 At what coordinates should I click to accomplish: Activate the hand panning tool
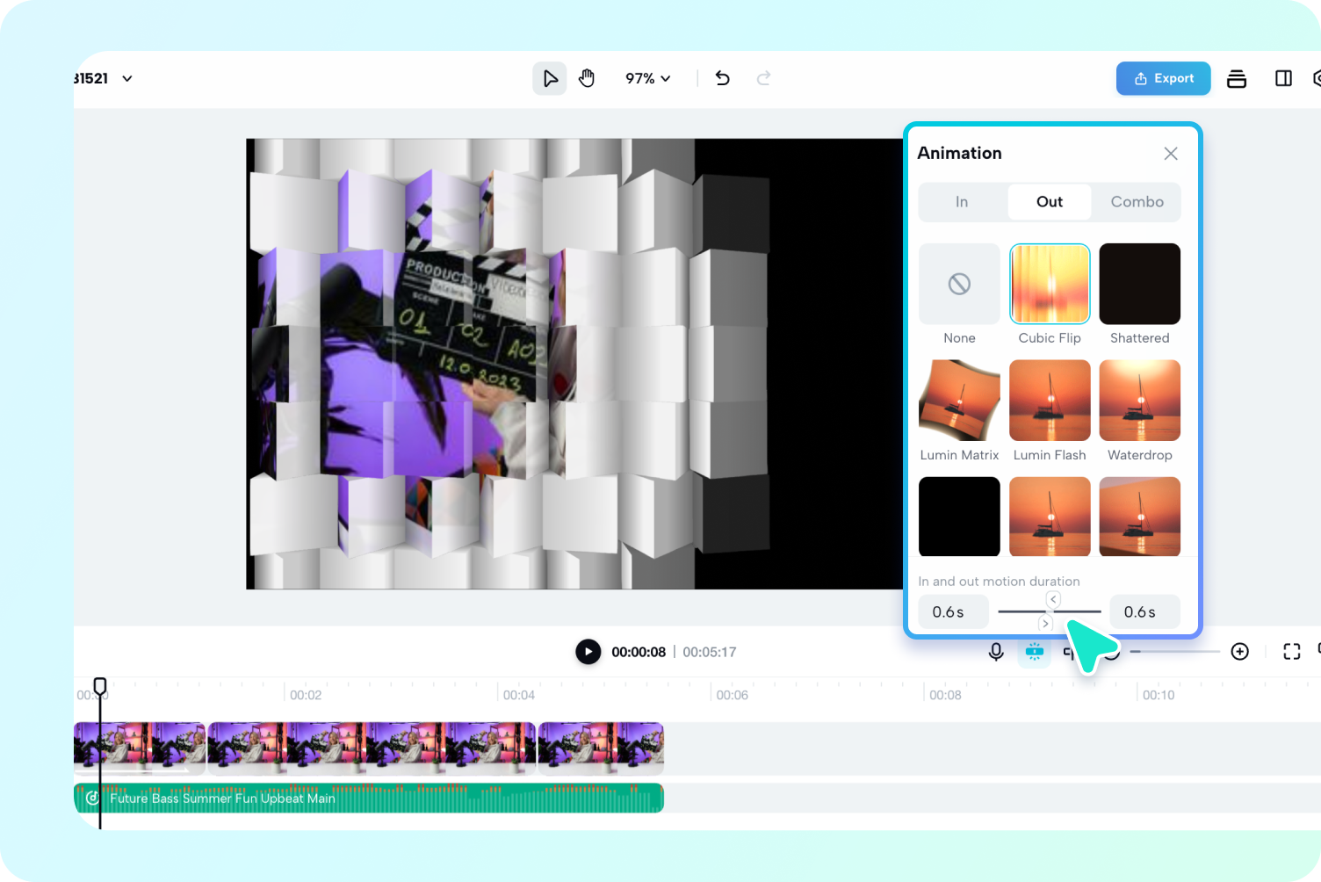587,78
